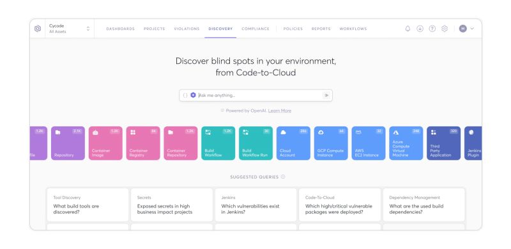The height and width of the screenshot is (249, 511).
Task: Open the Compliance tab
Action: 256,29
